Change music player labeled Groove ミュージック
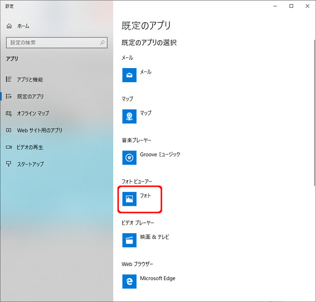This screenshot has height=302, width=316. 160,155
